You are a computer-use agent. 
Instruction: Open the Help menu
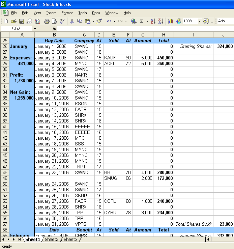tap(127, 13)
